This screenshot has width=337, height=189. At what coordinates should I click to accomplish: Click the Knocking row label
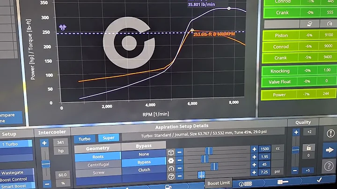(x=280, y=71)
